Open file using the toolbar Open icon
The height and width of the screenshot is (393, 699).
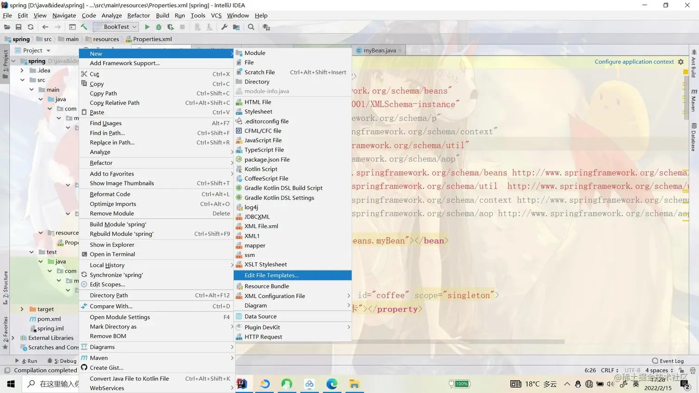[x=7, y=27]
